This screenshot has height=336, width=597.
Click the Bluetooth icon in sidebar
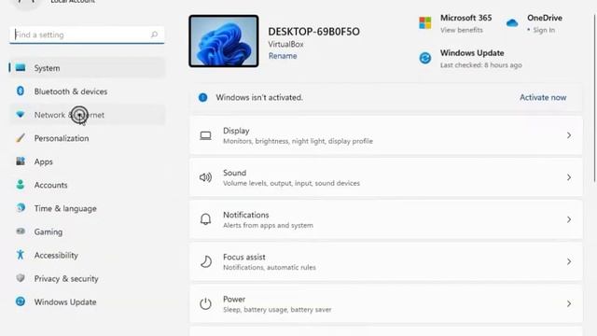coord(21,91)
